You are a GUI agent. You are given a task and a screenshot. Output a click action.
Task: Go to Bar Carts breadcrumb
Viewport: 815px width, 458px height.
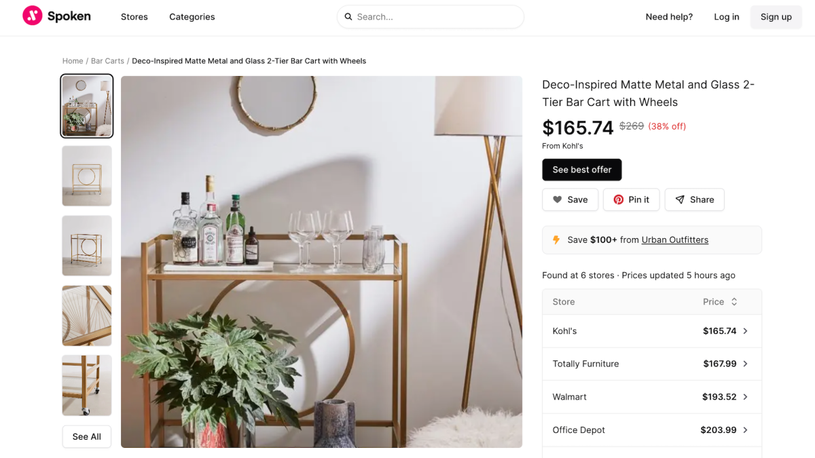coord(107,61)
